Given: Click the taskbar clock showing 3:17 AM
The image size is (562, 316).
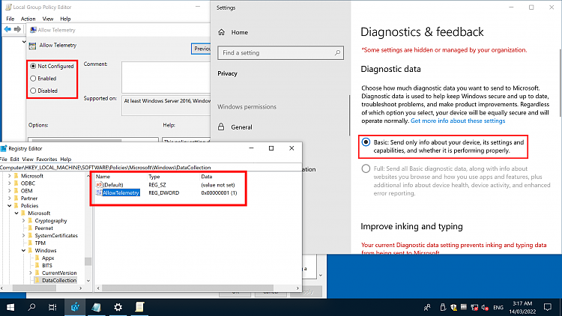Looking at the screenshot, I should pyautogui.click(x=522, y=308).
